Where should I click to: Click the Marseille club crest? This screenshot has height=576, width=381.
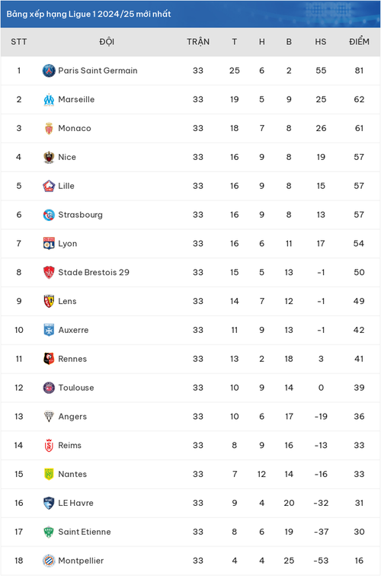(49, 100)
